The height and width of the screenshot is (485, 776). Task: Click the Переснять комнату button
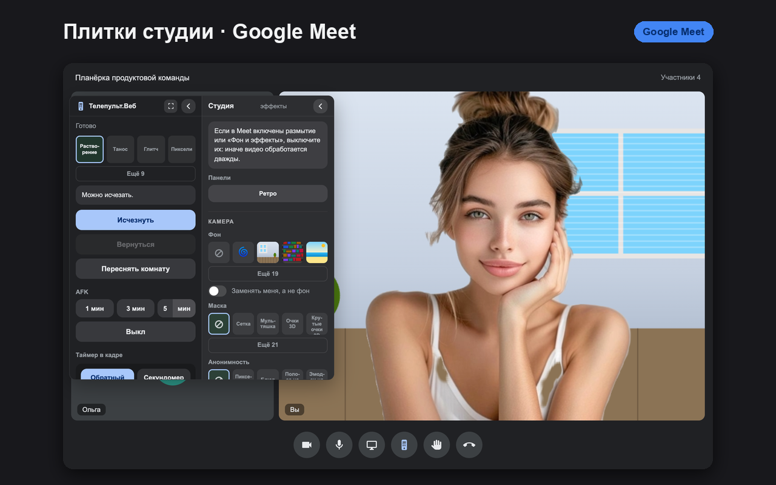tap(135, 269)
